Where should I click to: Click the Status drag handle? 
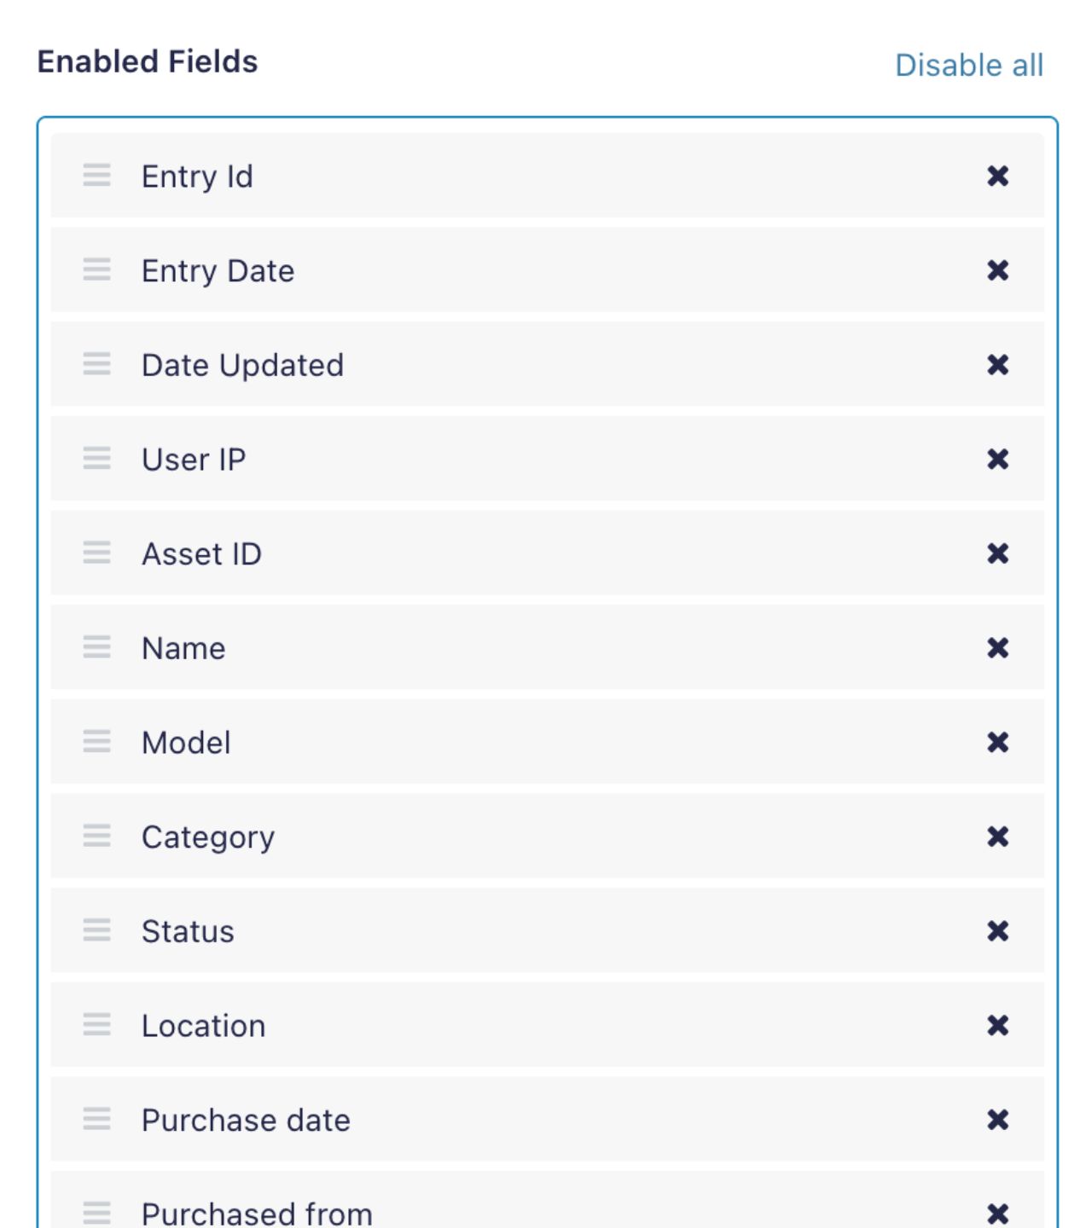point(96,930)
